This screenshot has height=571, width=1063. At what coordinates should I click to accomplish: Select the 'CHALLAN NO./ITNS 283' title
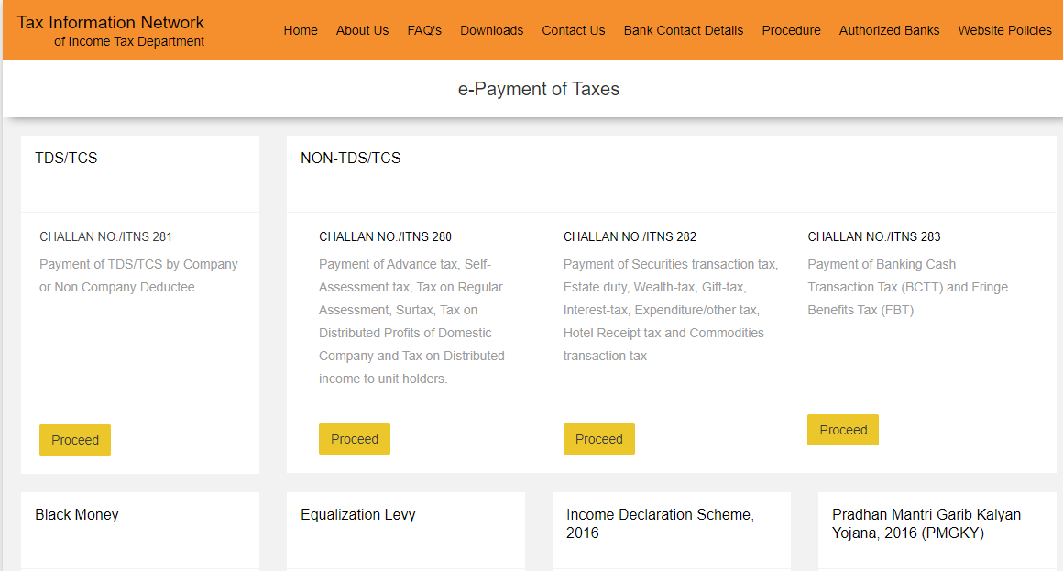[874, 236]
